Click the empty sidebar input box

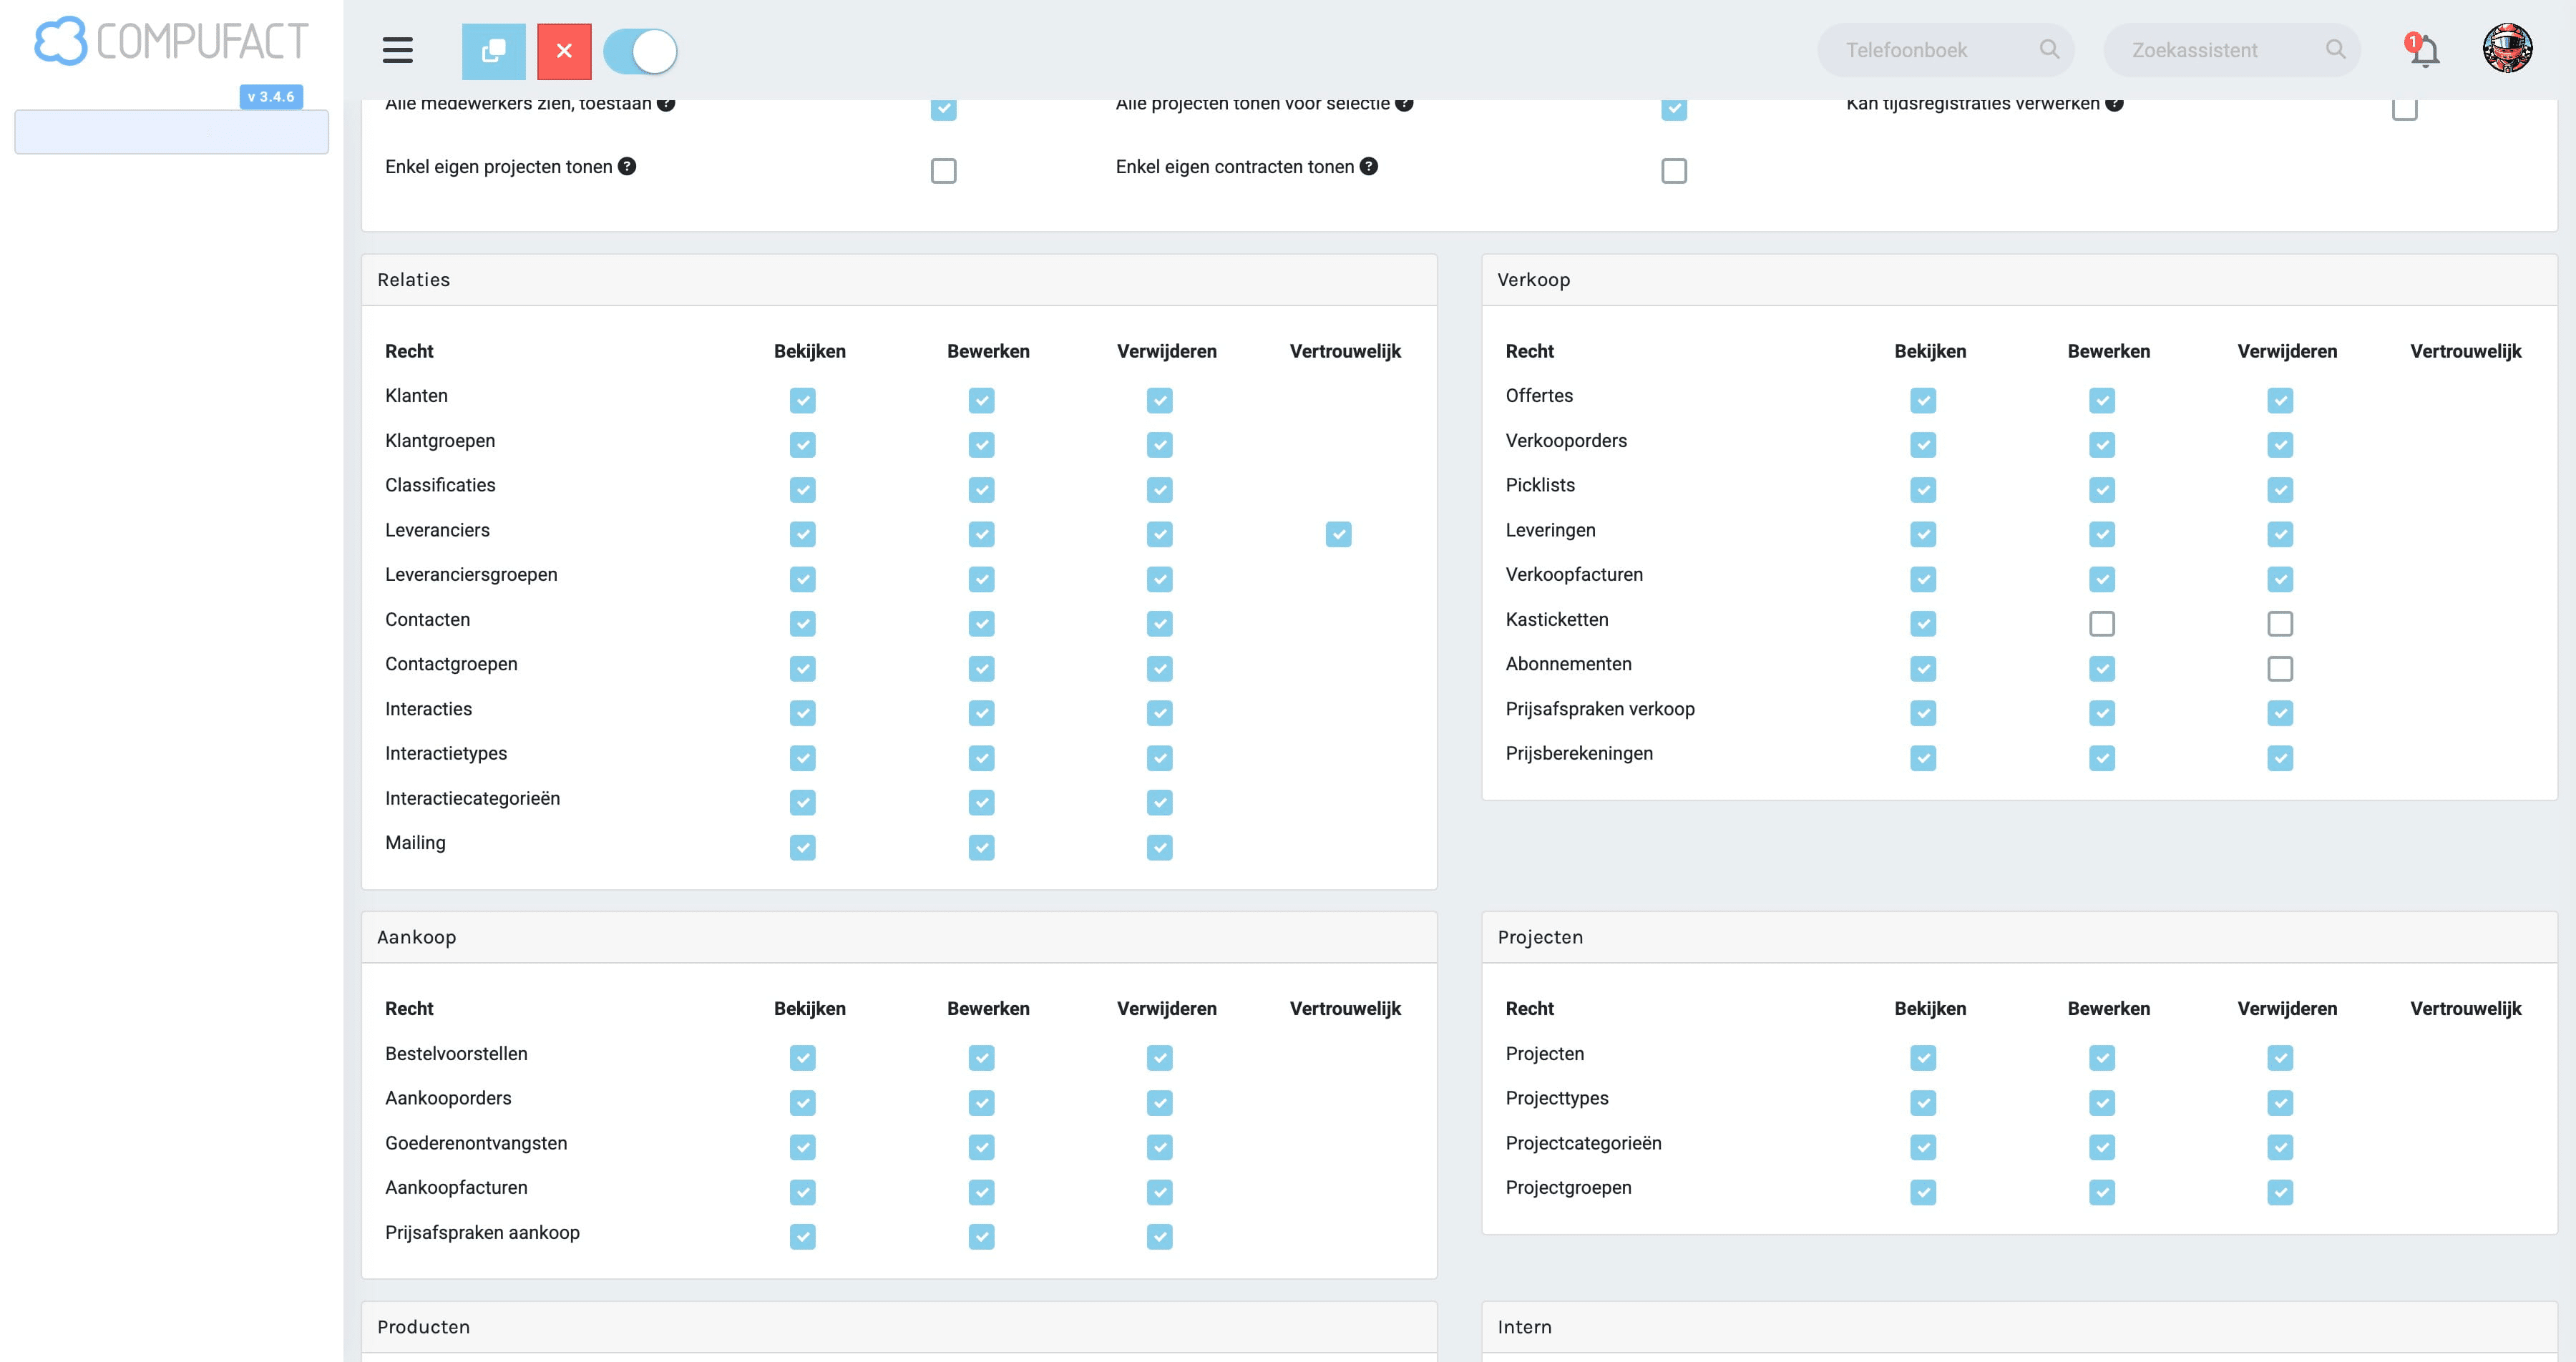(172, 132)
